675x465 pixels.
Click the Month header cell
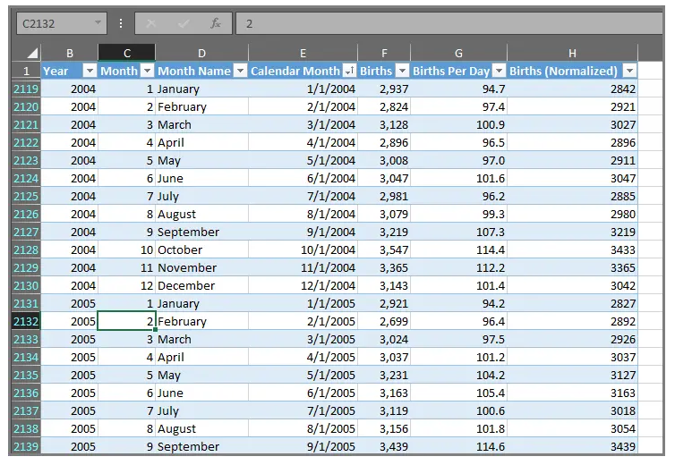pos(126,71)
